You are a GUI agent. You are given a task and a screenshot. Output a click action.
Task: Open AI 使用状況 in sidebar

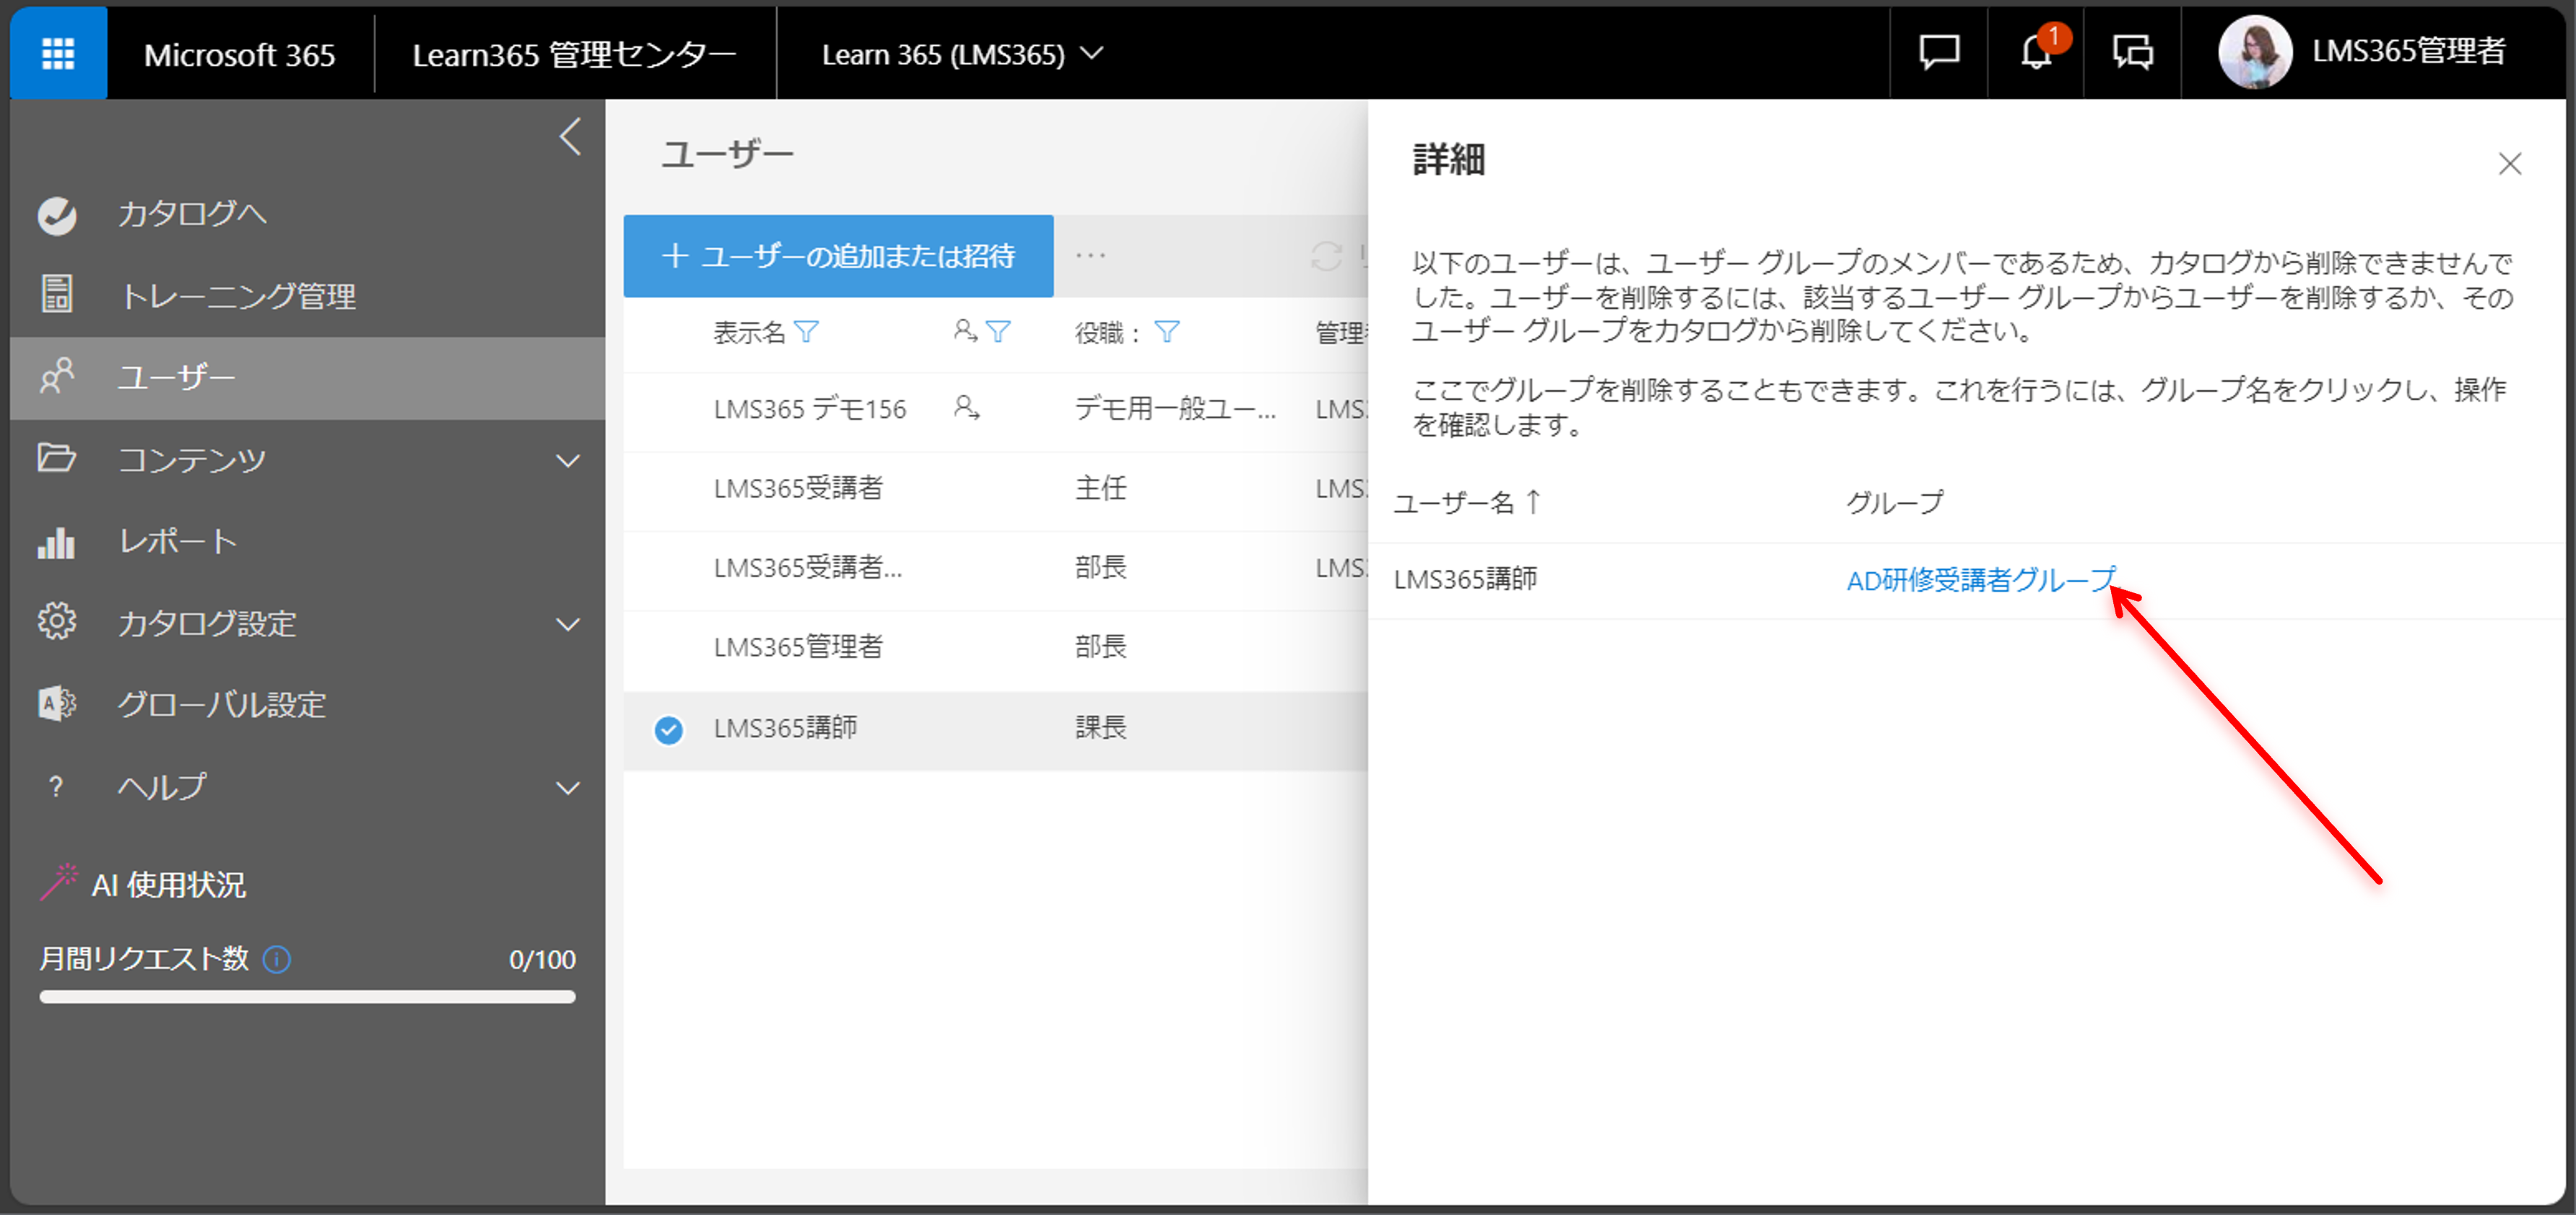tap(168, 885)
